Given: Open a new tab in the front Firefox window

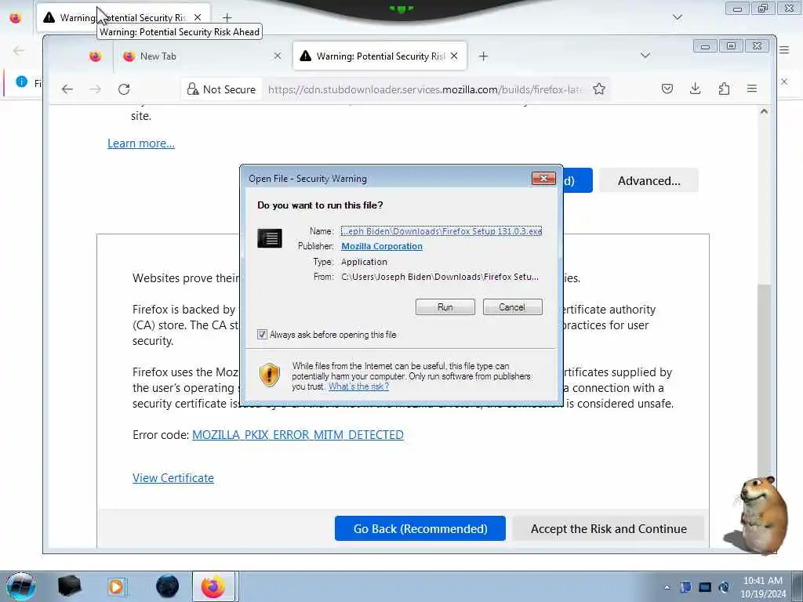Looking at the screenshot, I should (x=483, y=56).
